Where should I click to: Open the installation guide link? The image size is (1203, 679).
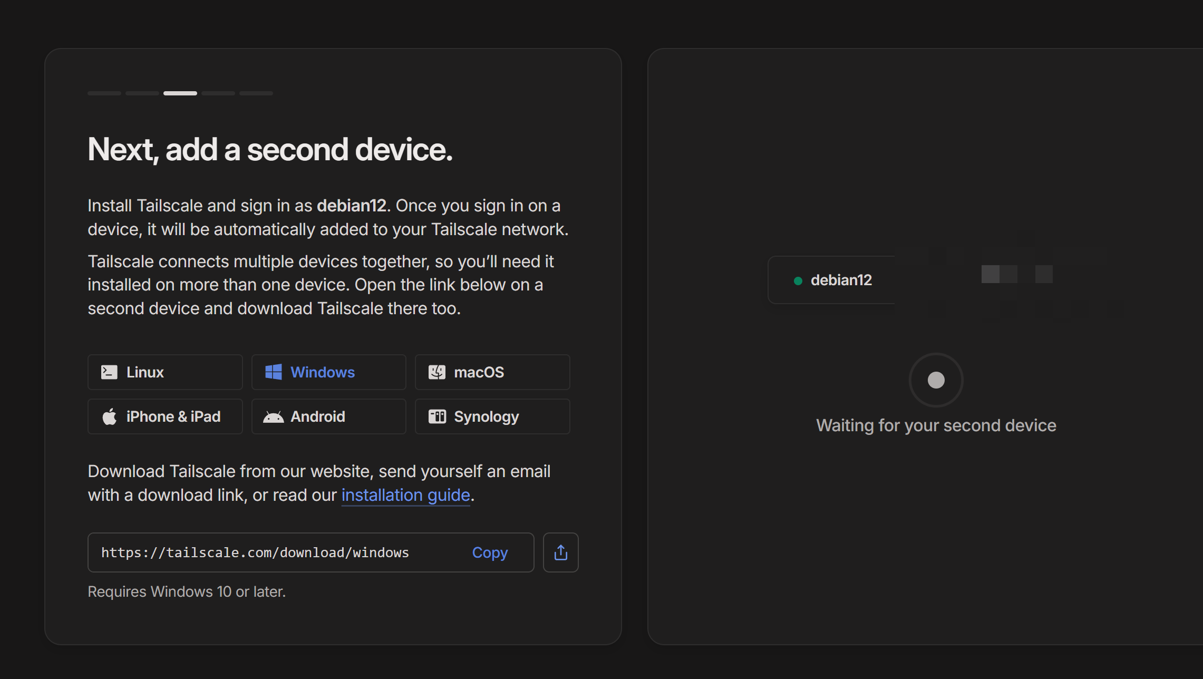[x=405, y=495]
